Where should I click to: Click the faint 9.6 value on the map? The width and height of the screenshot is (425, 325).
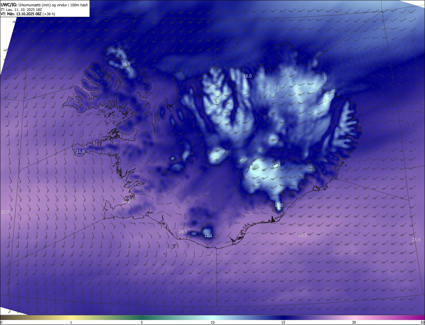coord(215,157)
